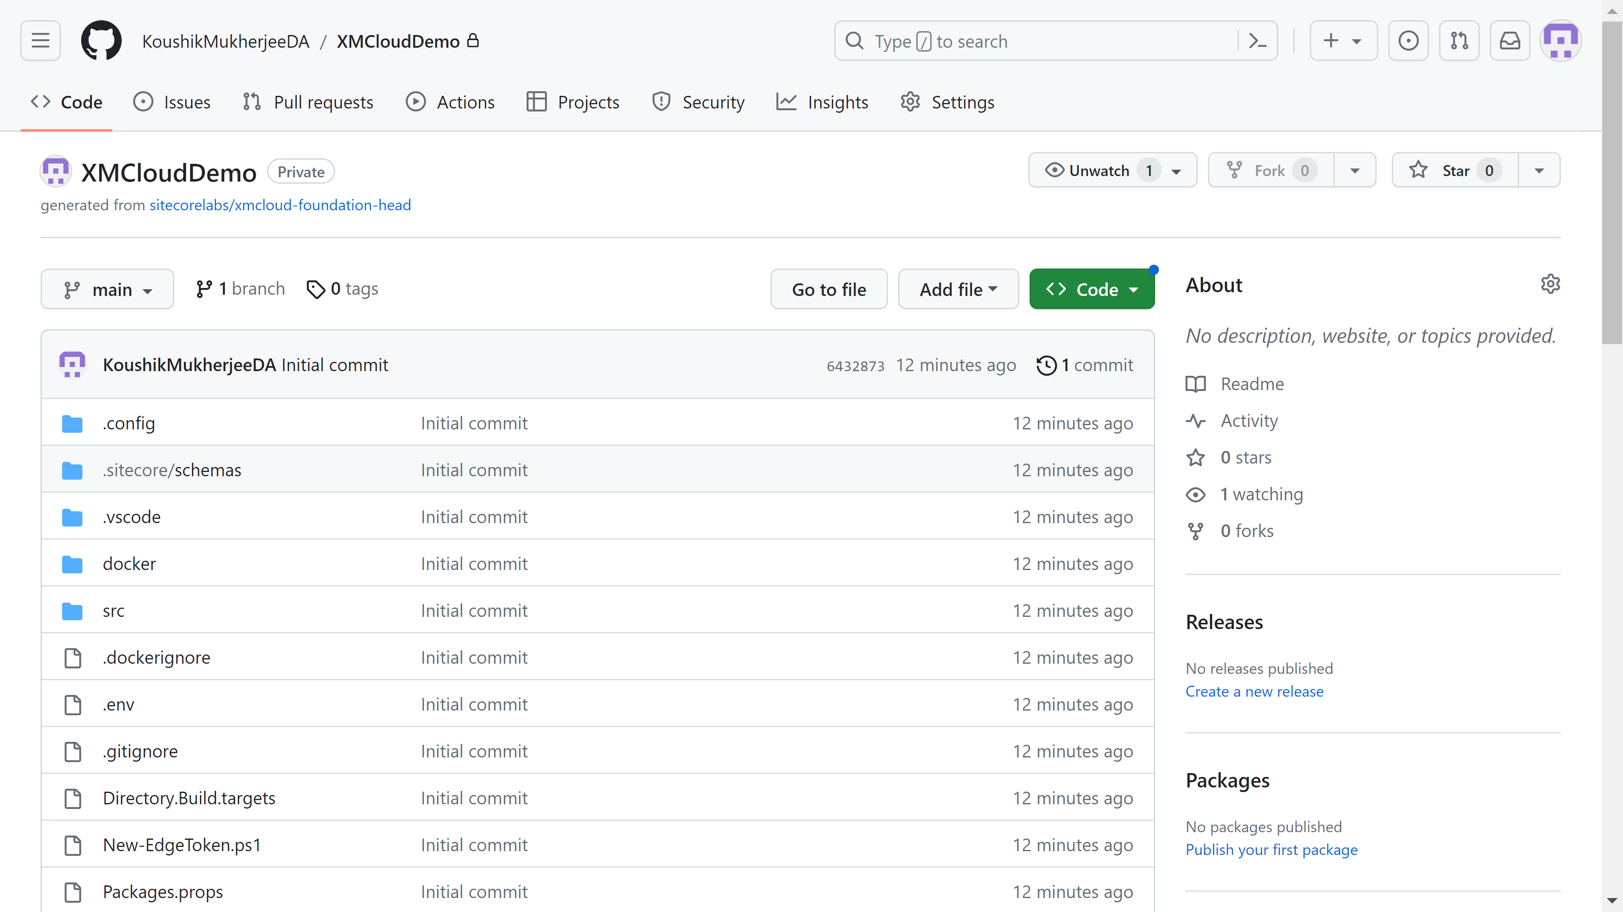Viewport: 1623px width, 912px height.
Task: Open Directory.Build.targets file
Action: pyautogui.click(x=189, y=798)
